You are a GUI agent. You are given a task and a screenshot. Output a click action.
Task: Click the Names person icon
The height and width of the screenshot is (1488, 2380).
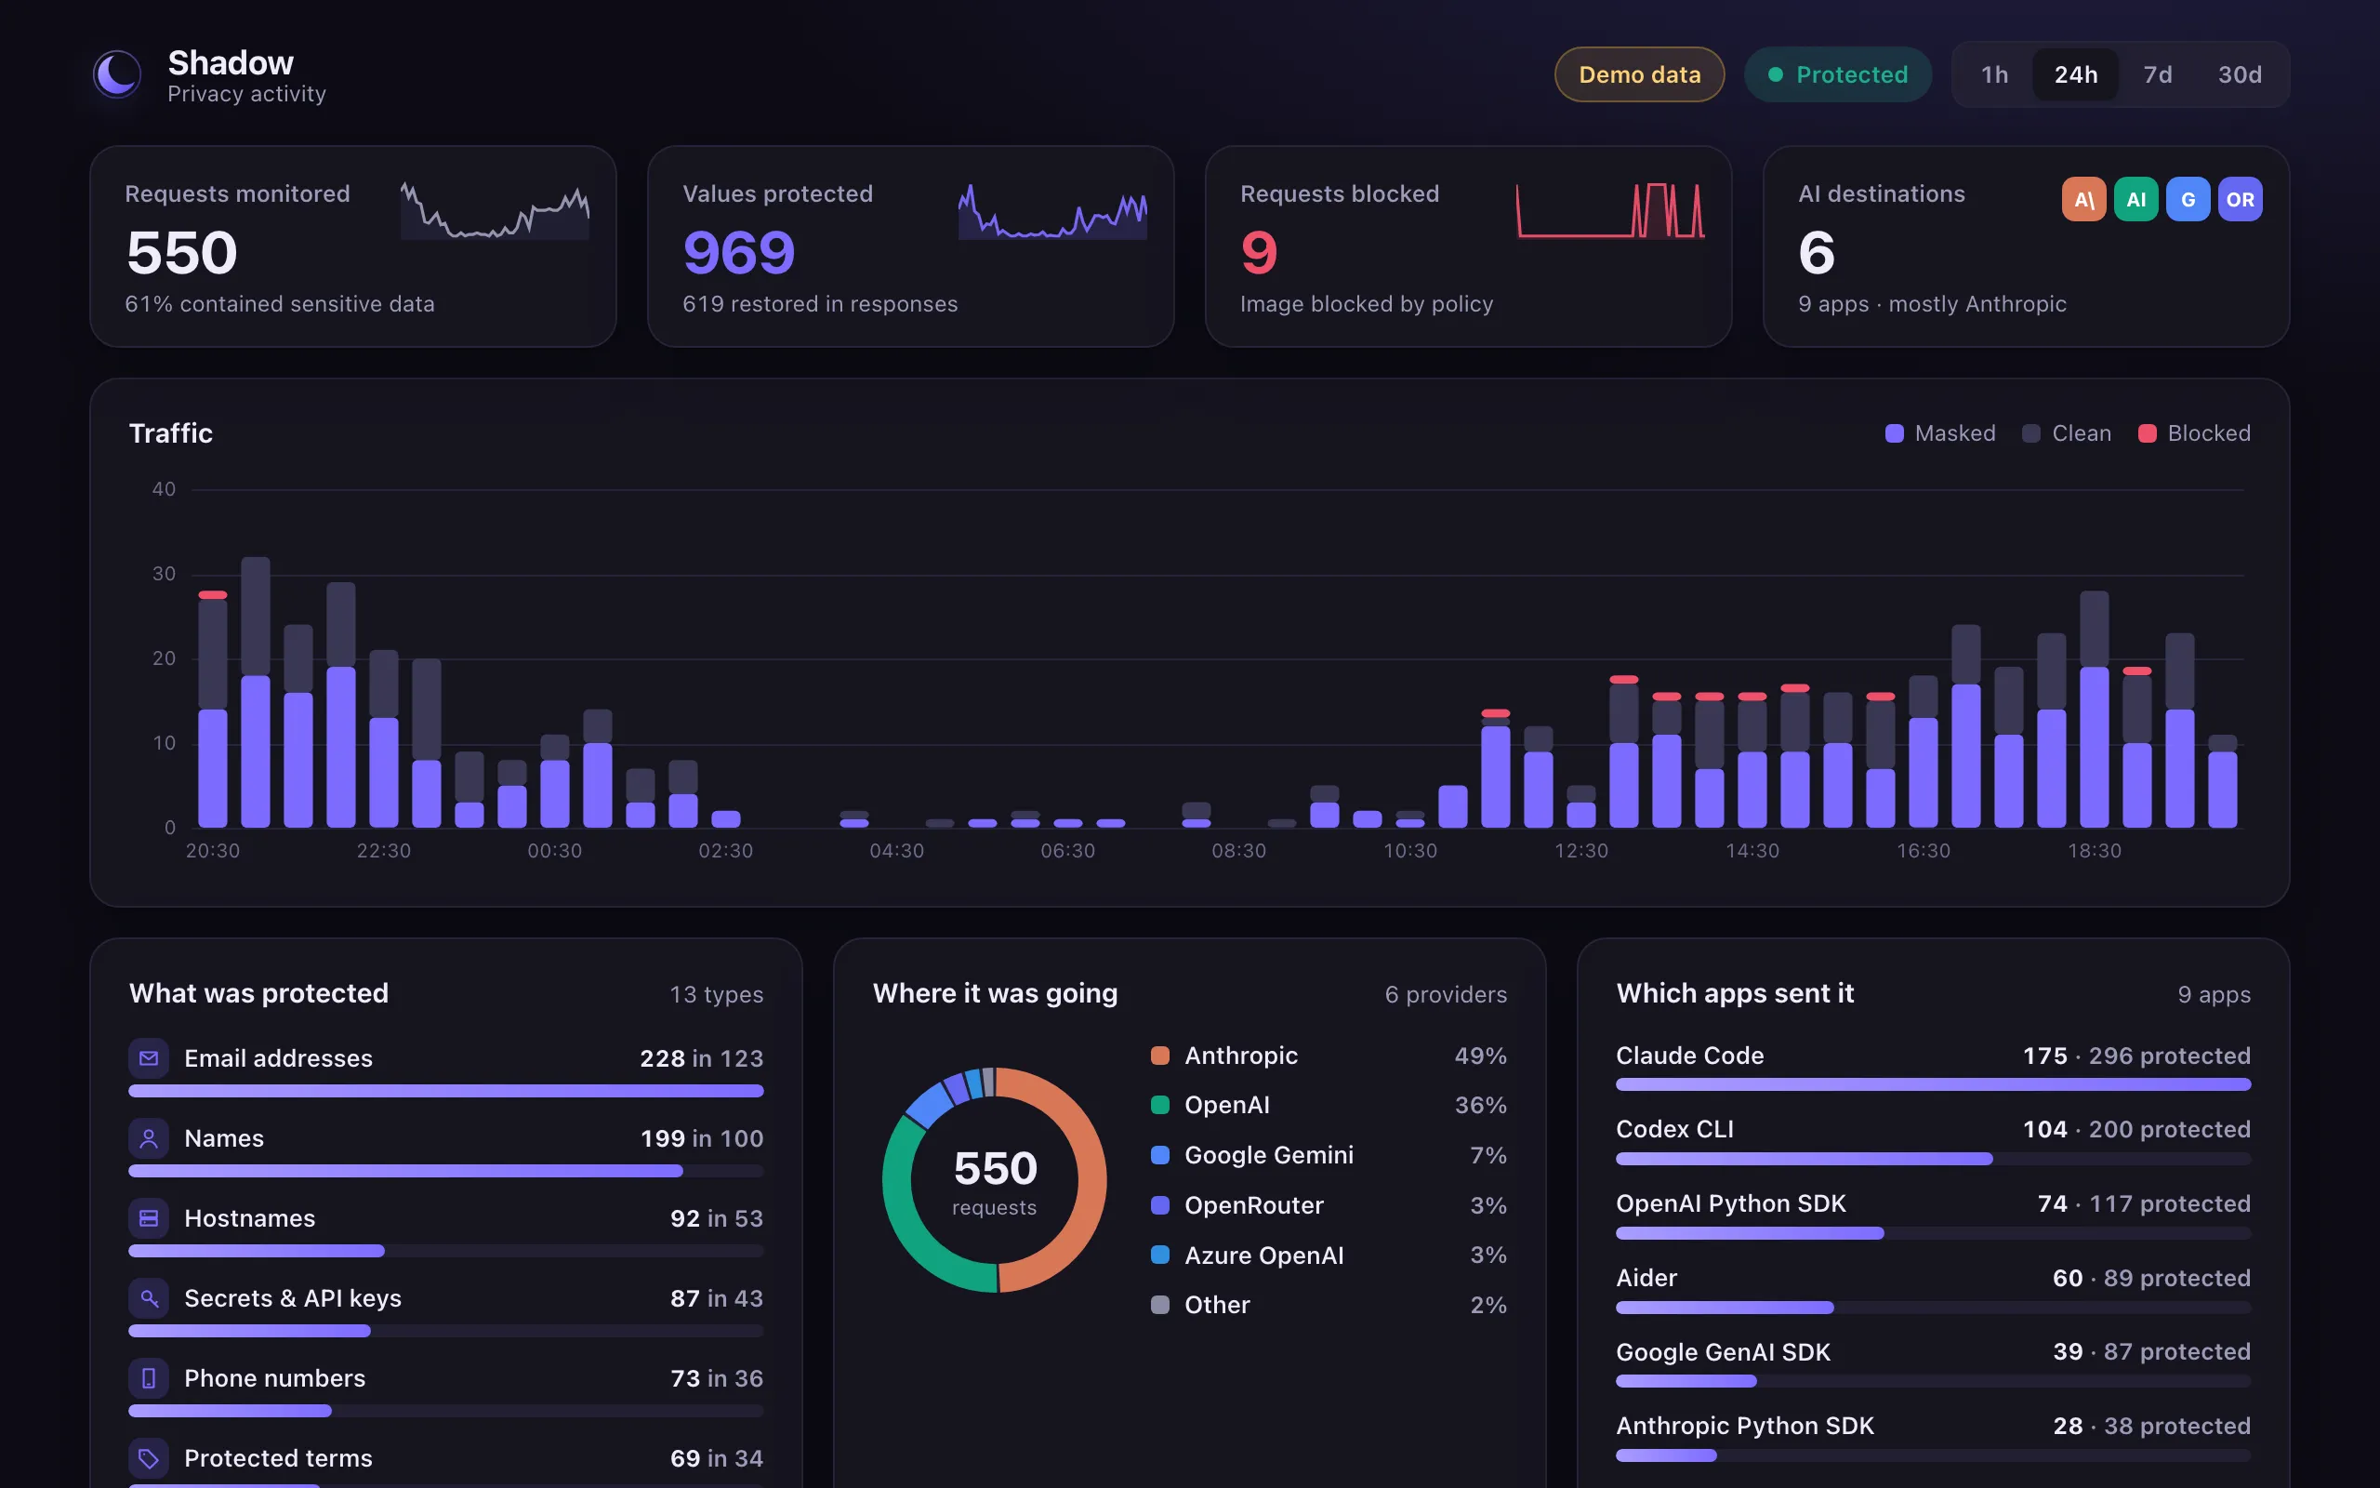pyautogui.click(x=149, y=1138)
